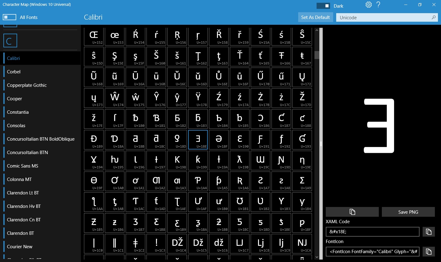
Task: Click the Save PNG button
Action: click(408, 212)
